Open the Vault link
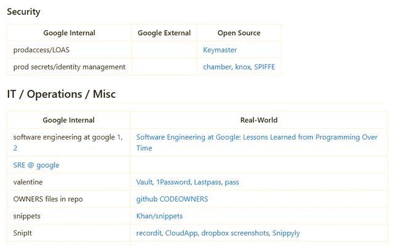393x246 pixels. coord(144,182)
